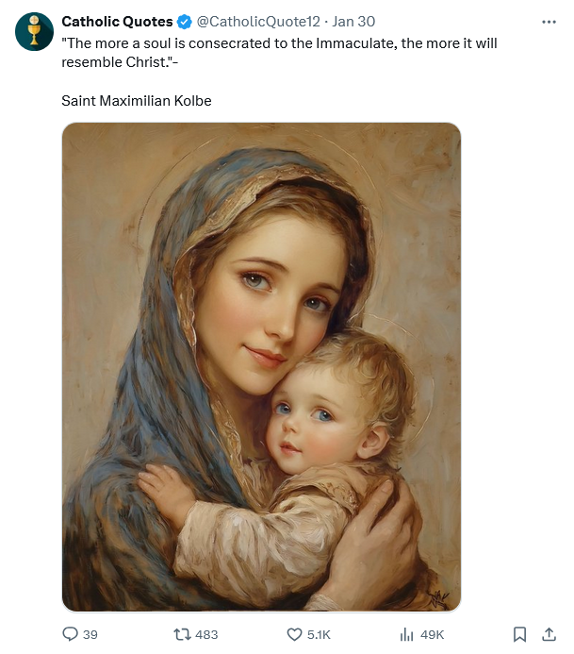The image size is (574, 654).
Task: Click the reply speech bubble icon
Action: point(70,634)
